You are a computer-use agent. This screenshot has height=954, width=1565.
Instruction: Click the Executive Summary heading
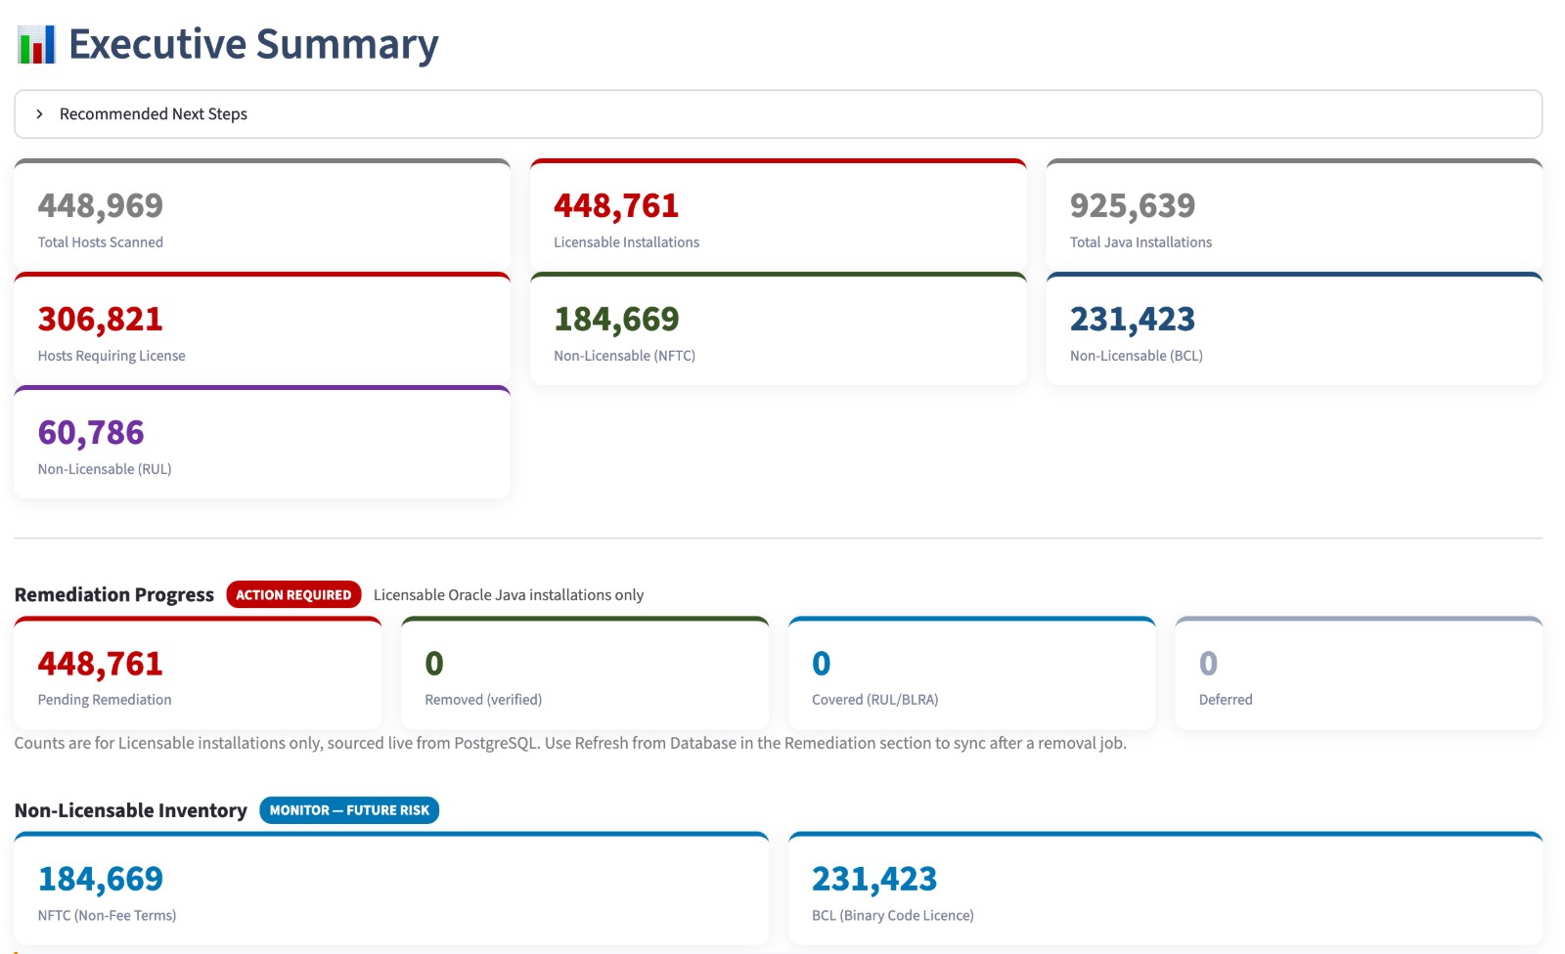[x=253, y=44]
